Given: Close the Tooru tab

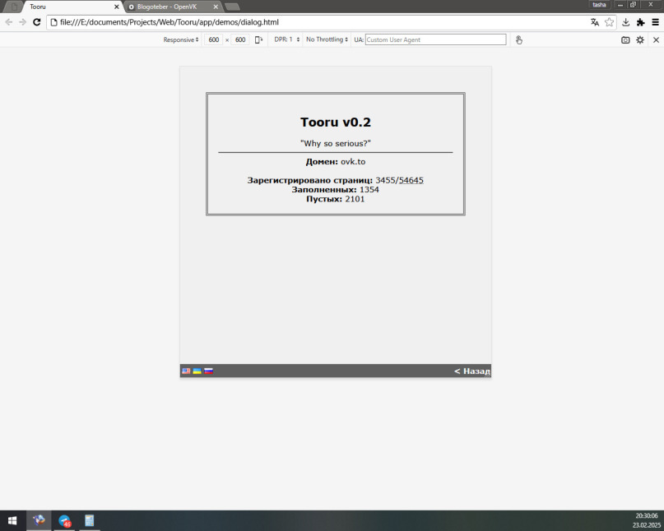Looking at the screenshot, I should [117, 7].
